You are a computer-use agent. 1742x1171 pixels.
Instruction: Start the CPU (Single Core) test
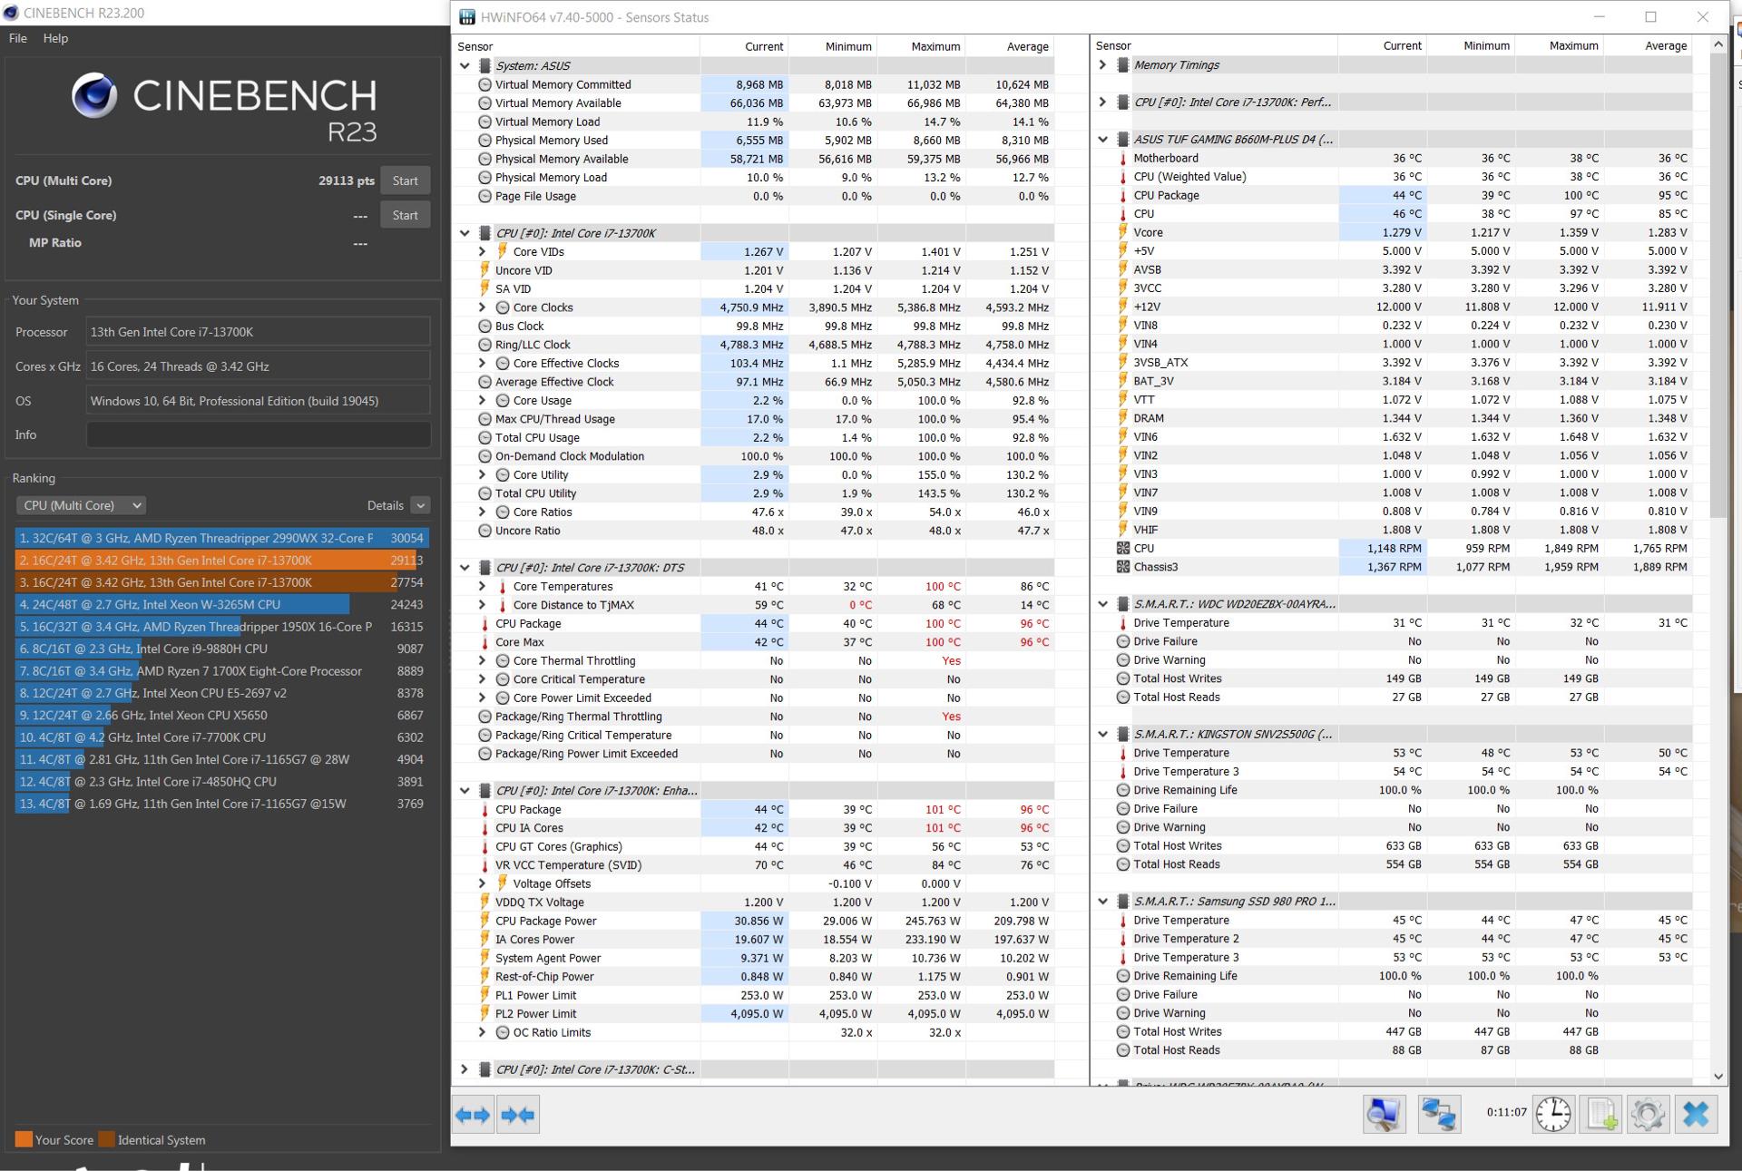click(x=405, y=215)
